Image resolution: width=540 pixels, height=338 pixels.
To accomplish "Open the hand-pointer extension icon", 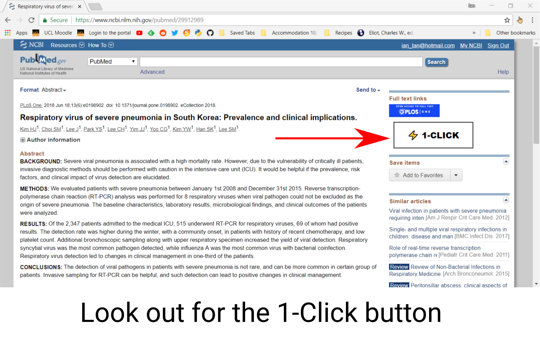I will pos(520,20).
